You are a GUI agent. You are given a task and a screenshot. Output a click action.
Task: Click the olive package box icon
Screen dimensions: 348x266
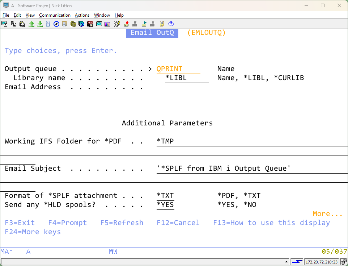click(x=73, y=24)
